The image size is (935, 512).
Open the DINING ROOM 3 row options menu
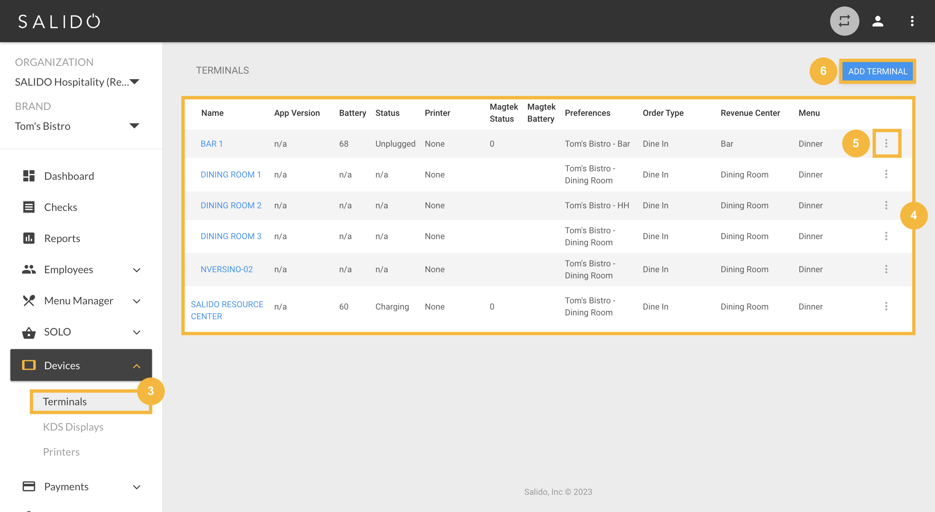click(886, 236)
